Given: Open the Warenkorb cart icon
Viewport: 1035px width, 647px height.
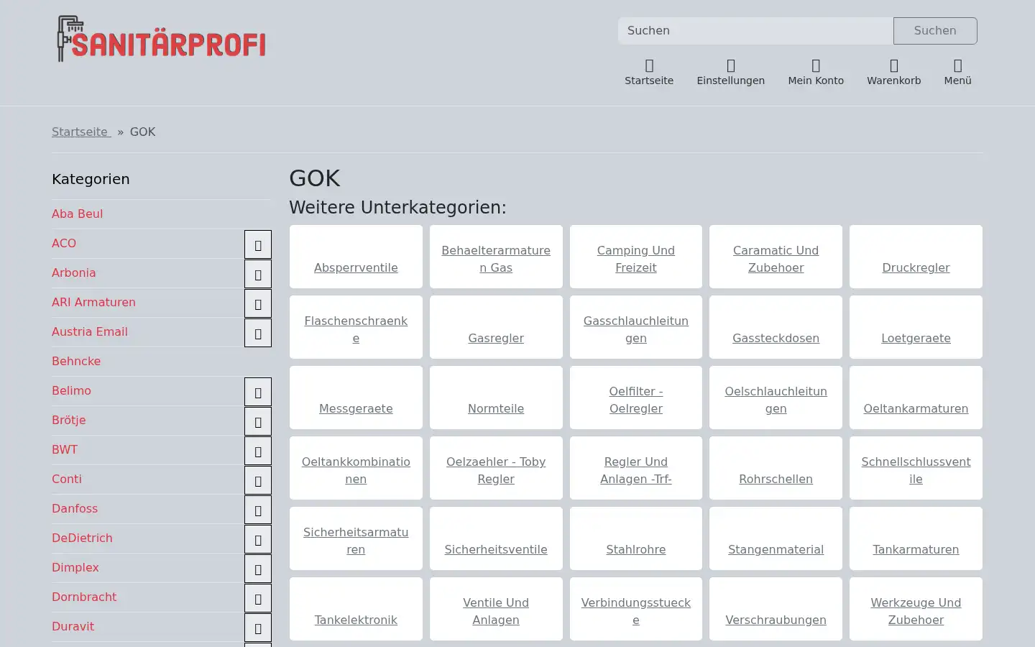Looking at the screenshot, I should (893, 72).
